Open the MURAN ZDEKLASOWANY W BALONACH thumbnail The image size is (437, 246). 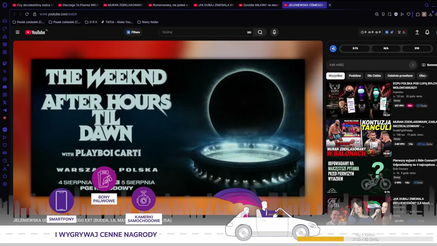click(358, 138)
